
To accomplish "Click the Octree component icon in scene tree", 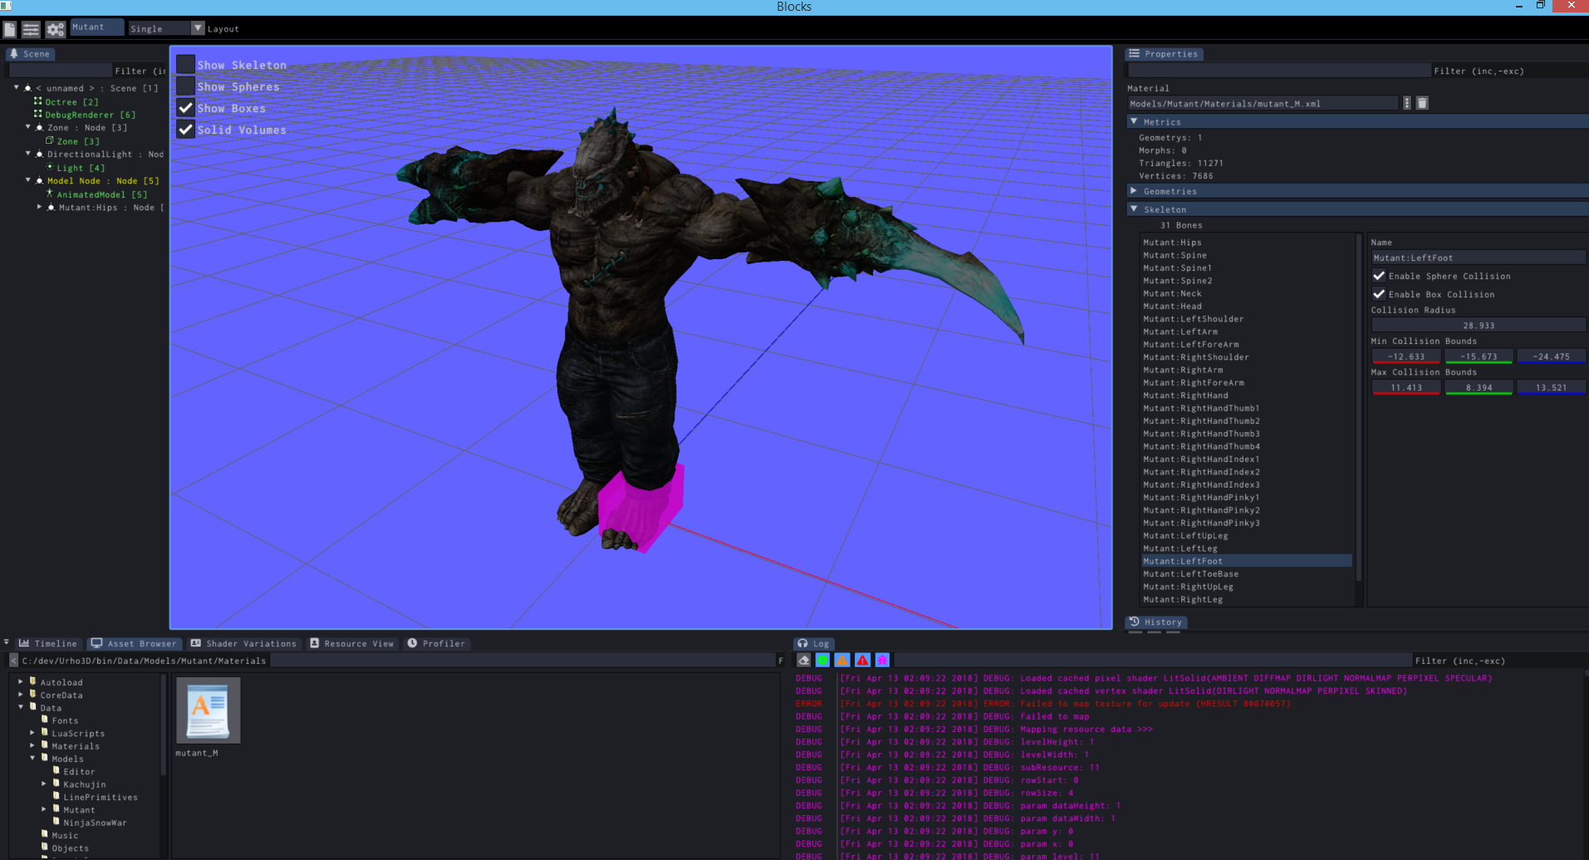I will pos(37,101).
